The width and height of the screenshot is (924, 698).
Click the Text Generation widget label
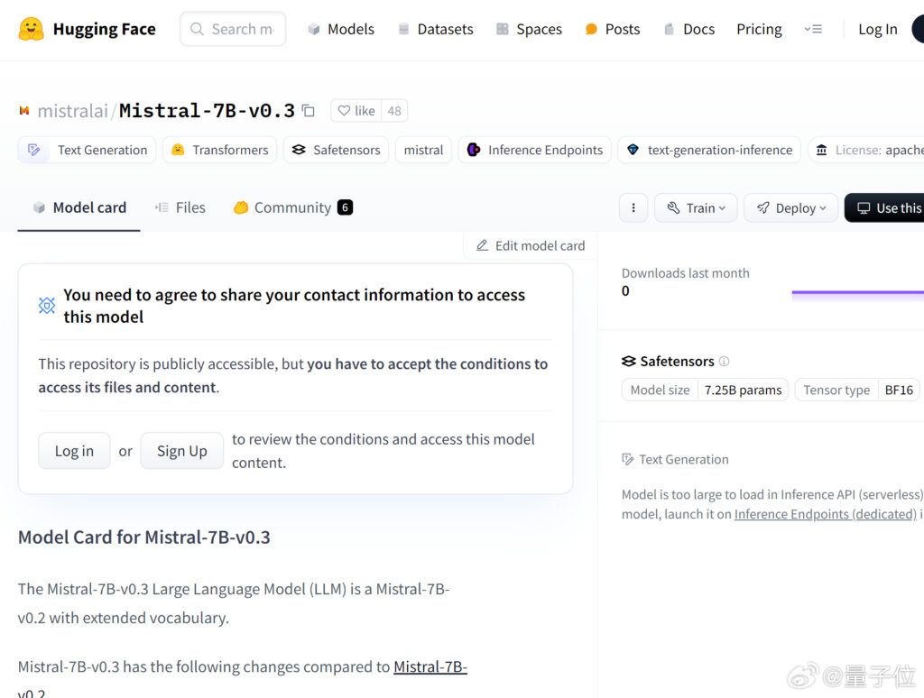pos(675,459)
